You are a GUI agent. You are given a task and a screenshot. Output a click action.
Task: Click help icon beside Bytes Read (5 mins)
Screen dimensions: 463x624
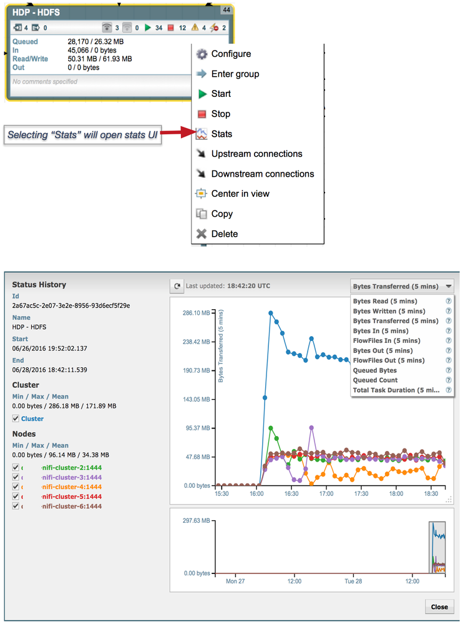pyautogui.click(x=448, y=301)
